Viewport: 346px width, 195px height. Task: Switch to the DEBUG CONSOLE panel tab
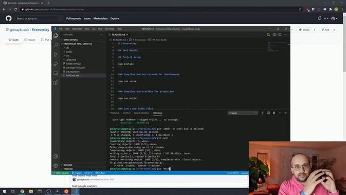142,113
